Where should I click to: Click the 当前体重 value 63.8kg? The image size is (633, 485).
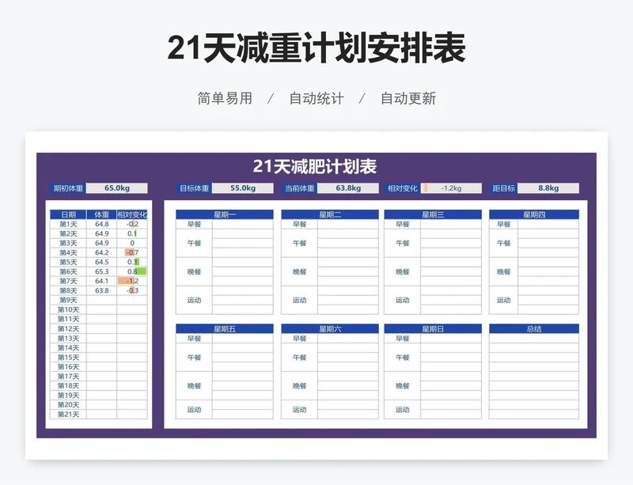[x=348, y=188]
